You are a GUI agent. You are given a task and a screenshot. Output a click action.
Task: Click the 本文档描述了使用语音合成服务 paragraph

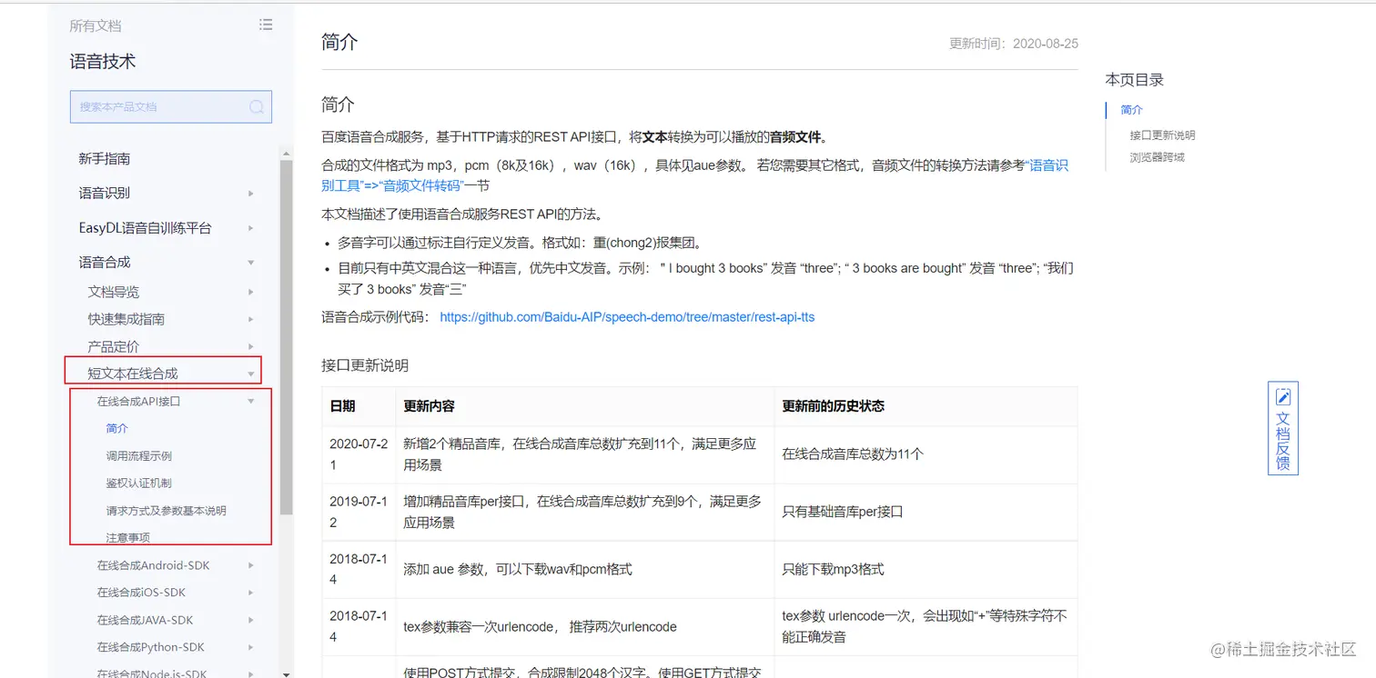click(x=463, y=214)
